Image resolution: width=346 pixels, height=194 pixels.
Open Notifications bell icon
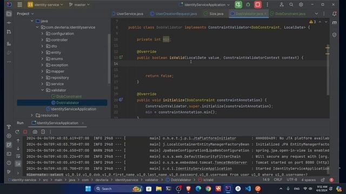(x=334, y=14)
